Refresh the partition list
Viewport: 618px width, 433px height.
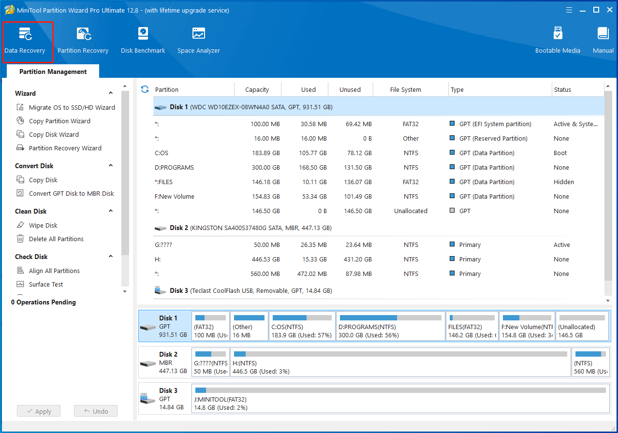click(145, 89)
